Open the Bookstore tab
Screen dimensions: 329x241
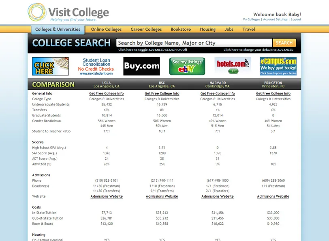click(181, 30)
